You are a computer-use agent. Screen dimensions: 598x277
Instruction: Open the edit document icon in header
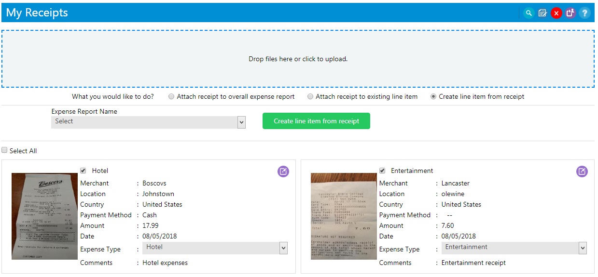point(542,13)
